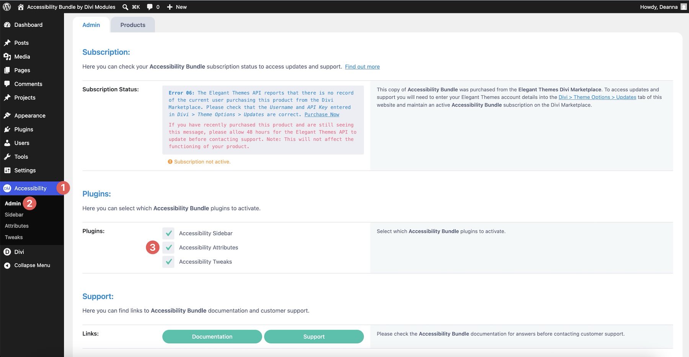Click the 'Plugins:' section heading

pyautogui.click(x=96, y=194)
